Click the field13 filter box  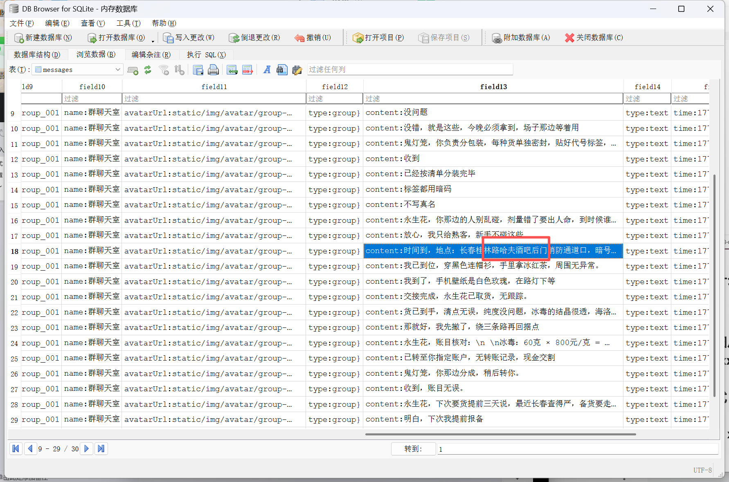pos(493,99)
